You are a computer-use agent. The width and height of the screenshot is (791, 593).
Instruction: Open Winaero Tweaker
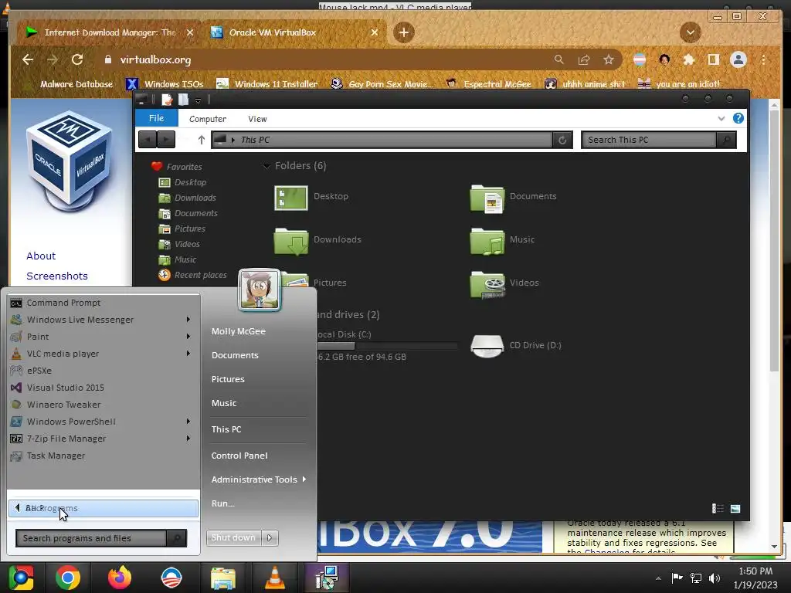[104, 405]
